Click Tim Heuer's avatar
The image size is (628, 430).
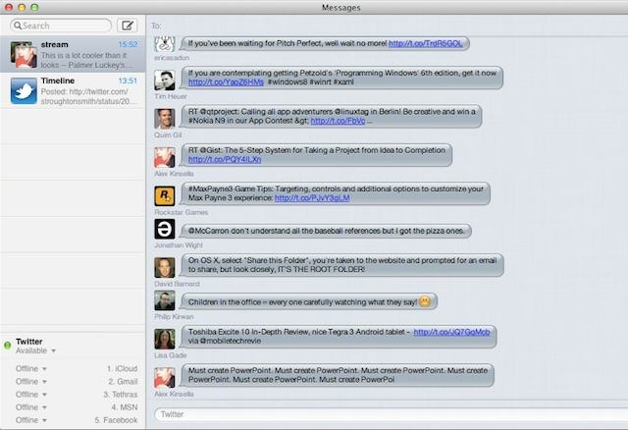pos(165,81)
